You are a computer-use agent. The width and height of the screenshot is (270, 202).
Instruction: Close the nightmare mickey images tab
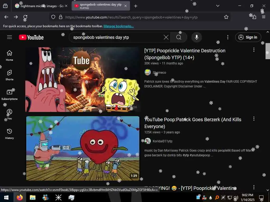tap(66, 6)
